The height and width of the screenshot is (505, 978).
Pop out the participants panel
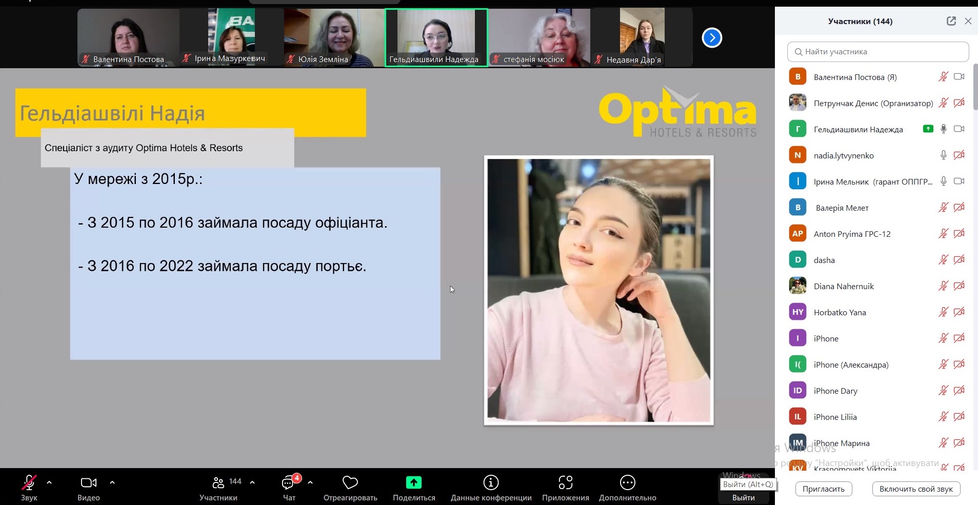(x=951, y=21)
